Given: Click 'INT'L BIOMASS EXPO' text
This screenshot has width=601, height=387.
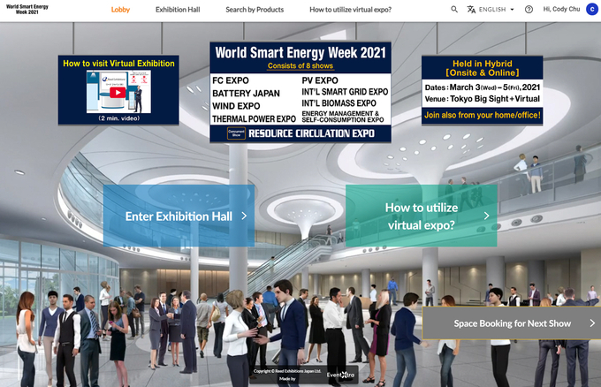Looking at the screenshot, I should click(339, 103).
